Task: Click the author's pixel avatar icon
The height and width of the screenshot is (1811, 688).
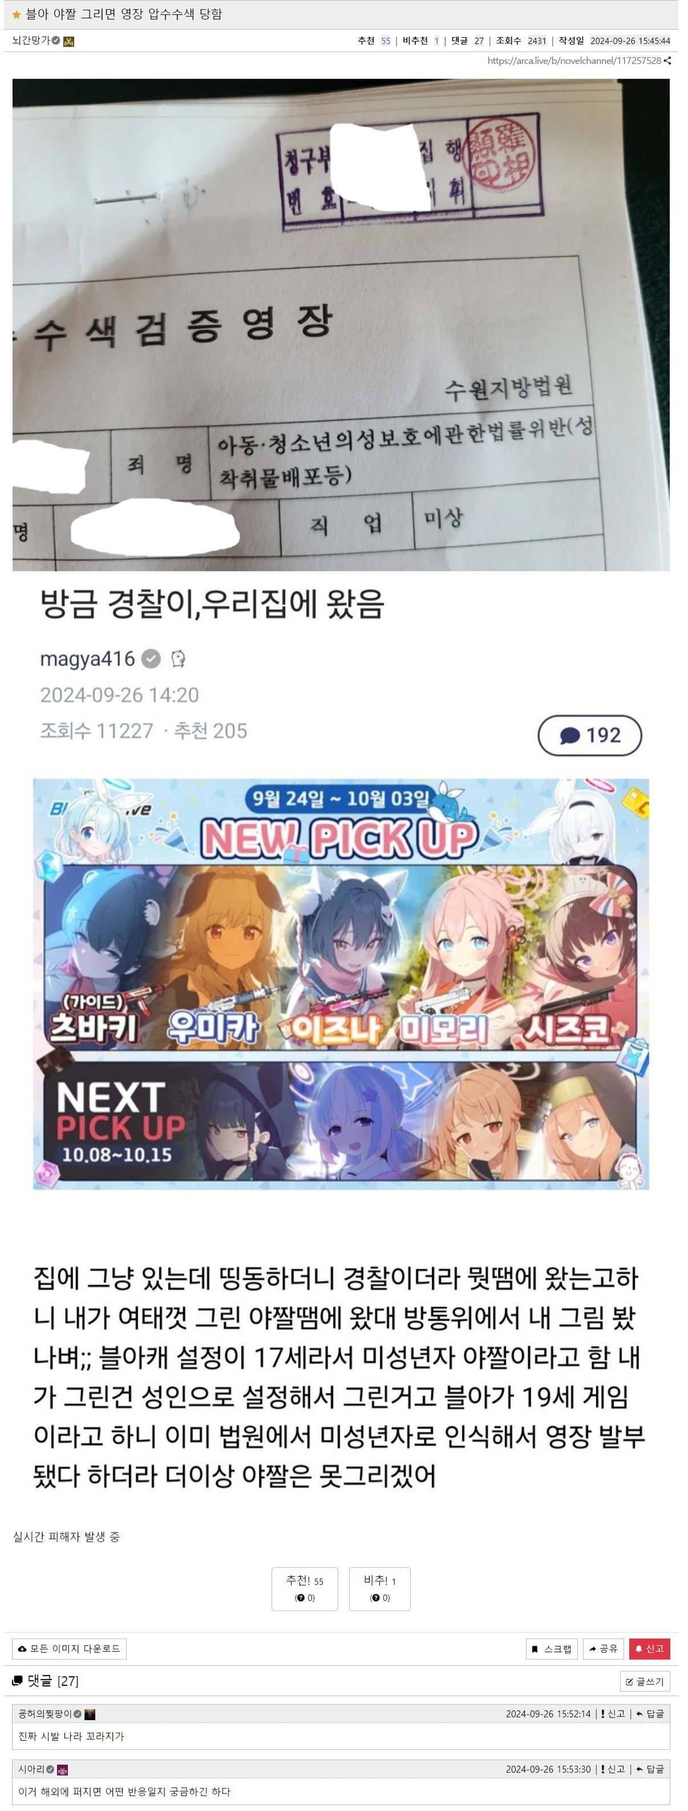Action: pos(69,42)
